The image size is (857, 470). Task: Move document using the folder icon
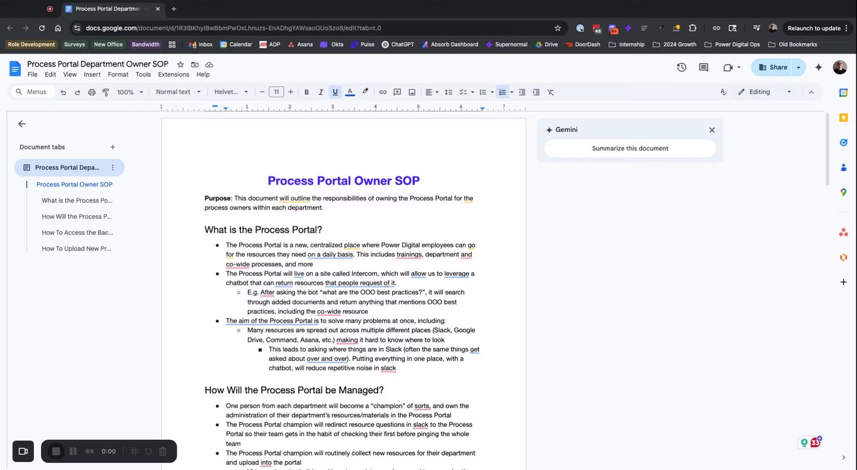point(195,65)
